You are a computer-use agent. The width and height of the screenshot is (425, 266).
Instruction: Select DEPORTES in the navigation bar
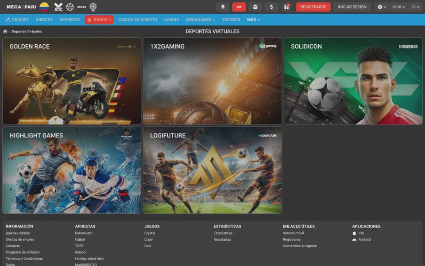70,20
